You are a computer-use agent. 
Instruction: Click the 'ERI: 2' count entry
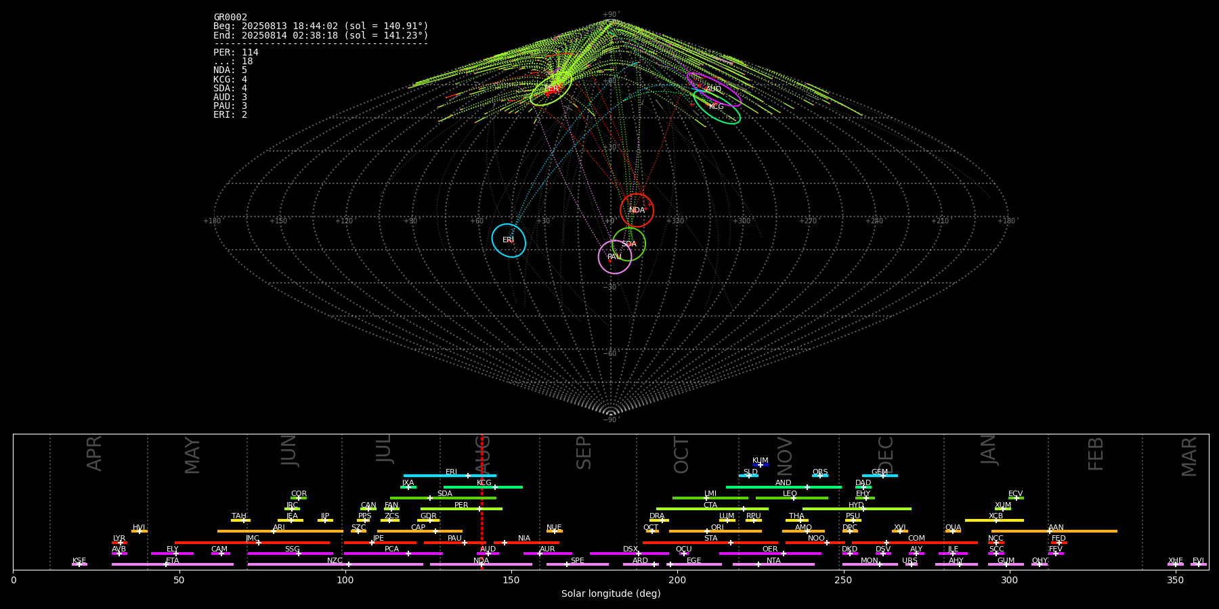point(230,114)
